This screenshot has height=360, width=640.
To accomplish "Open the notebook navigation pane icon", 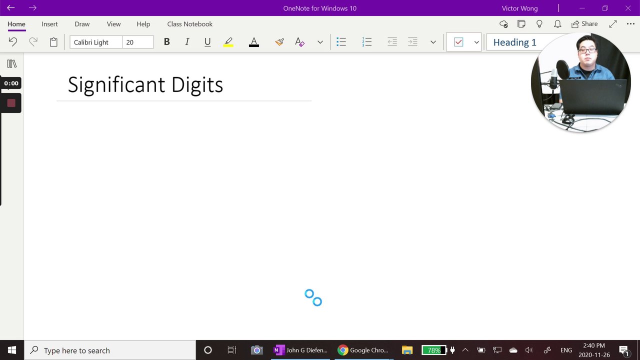I will pyautogui.click(x=12, y=64).
